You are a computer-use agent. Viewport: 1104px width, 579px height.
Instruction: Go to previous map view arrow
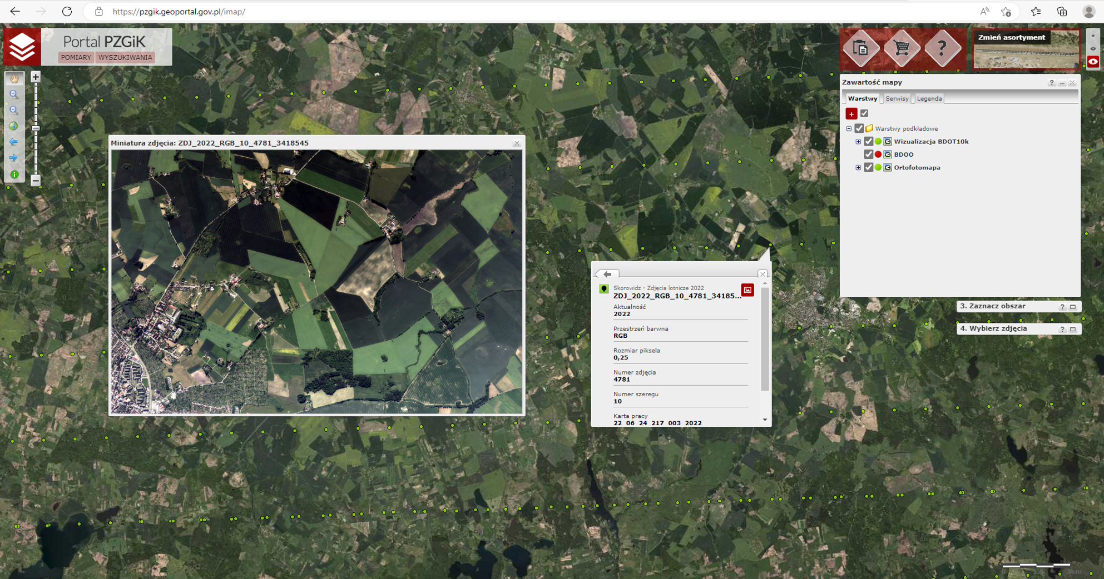click(14, 142)
